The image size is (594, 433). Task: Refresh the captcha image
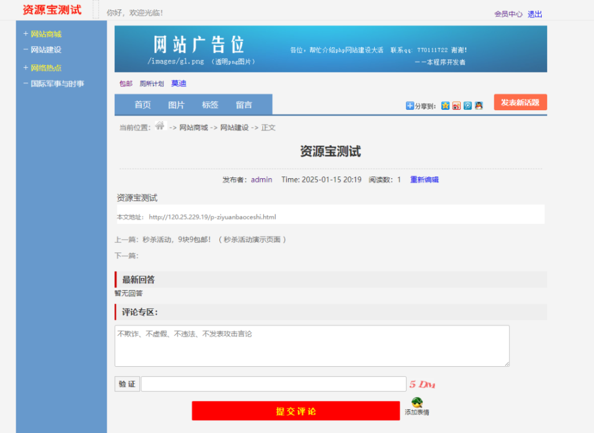tap(422, 384)
